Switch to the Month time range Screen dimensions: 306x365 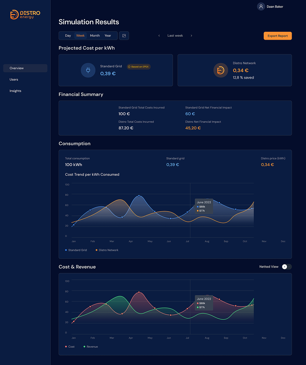95,36
